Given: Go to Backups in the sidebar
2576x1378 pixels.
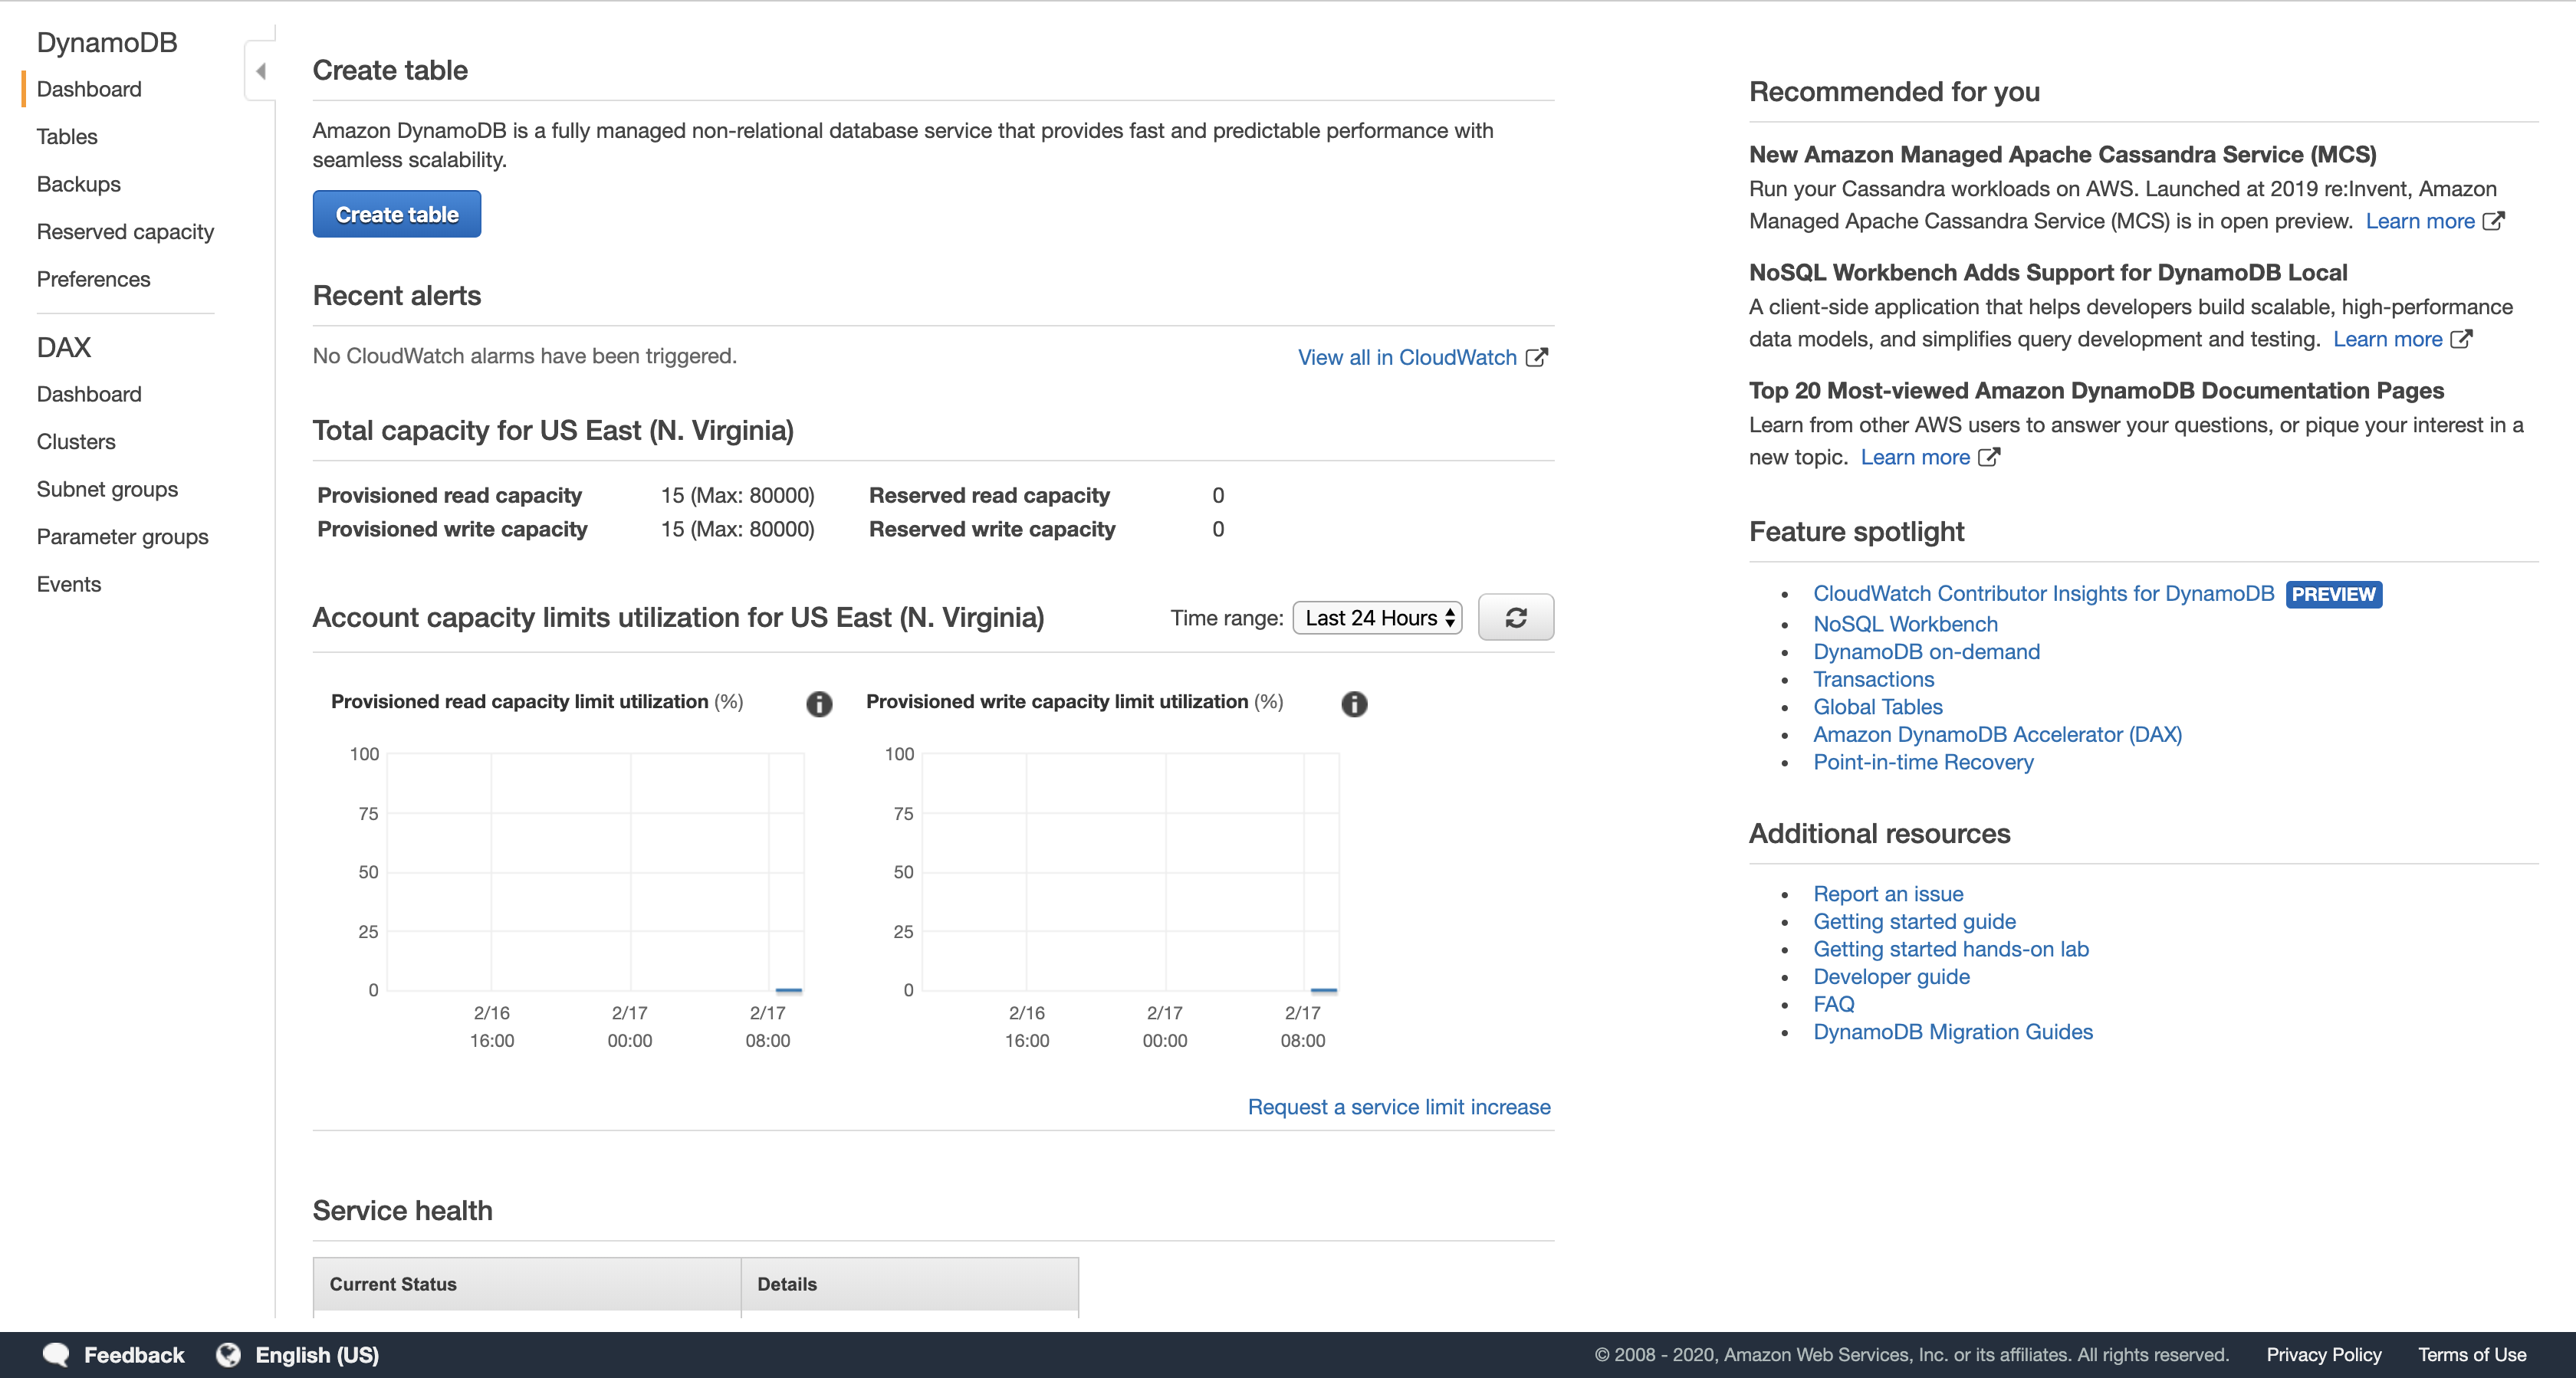Looking at the screenshot, I should [79, 184].
